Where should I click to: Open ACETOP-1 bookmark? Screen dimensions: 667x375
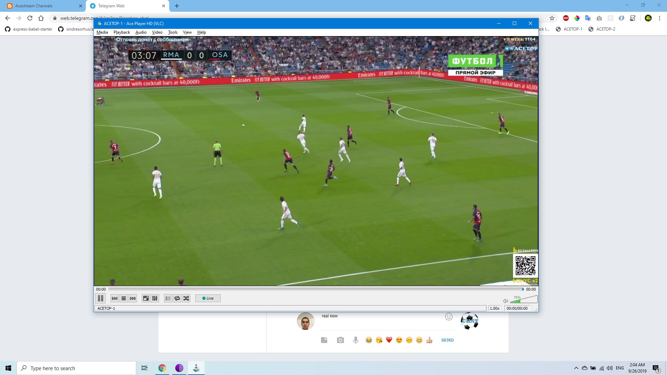(x=569, y=29)
